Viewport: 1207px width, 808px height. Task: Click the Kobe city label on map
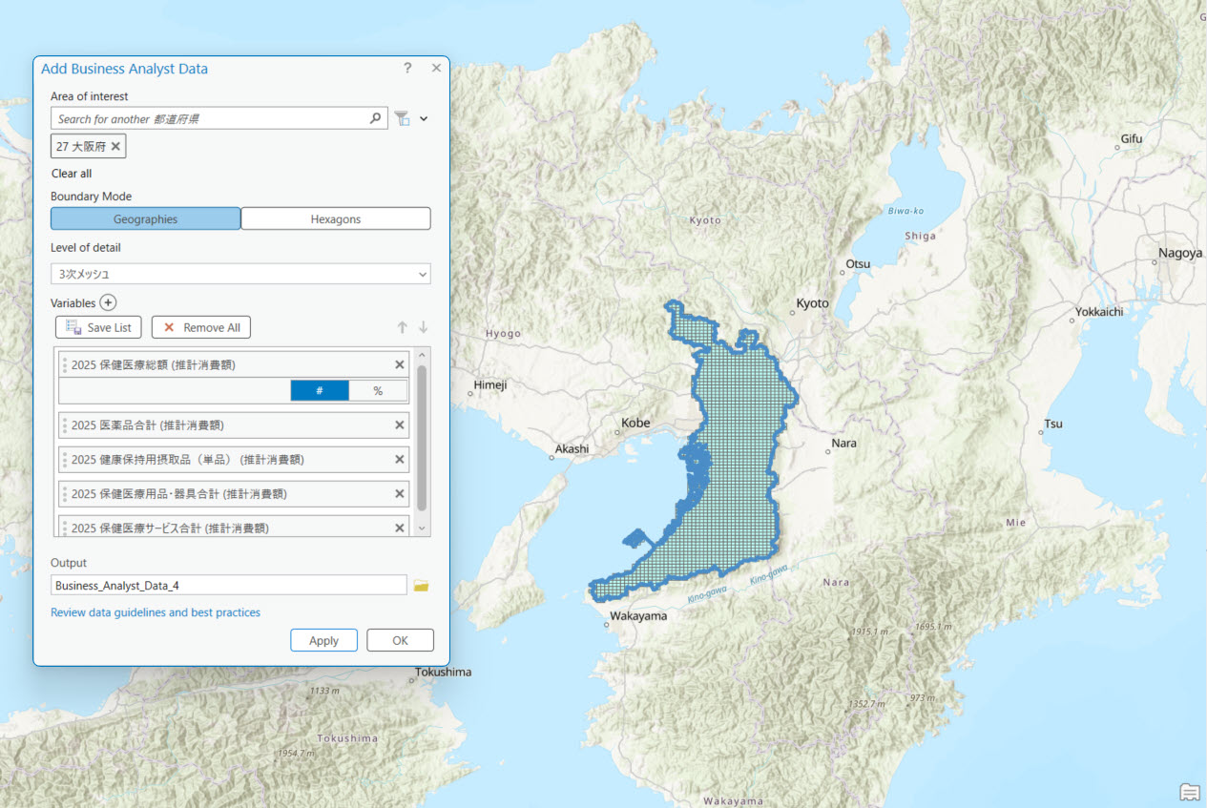(635, 423)
